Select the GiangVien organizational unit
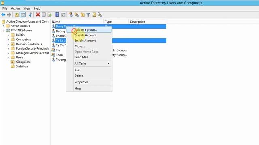 (x=23, y=62)
